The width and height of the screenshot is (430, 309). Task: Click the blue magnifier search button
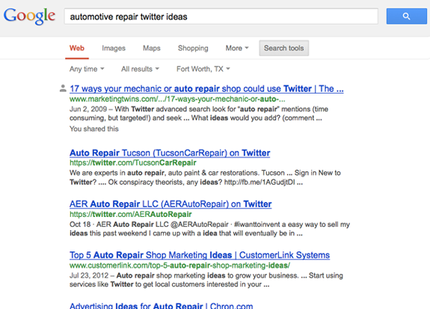[x=406, y=16]
